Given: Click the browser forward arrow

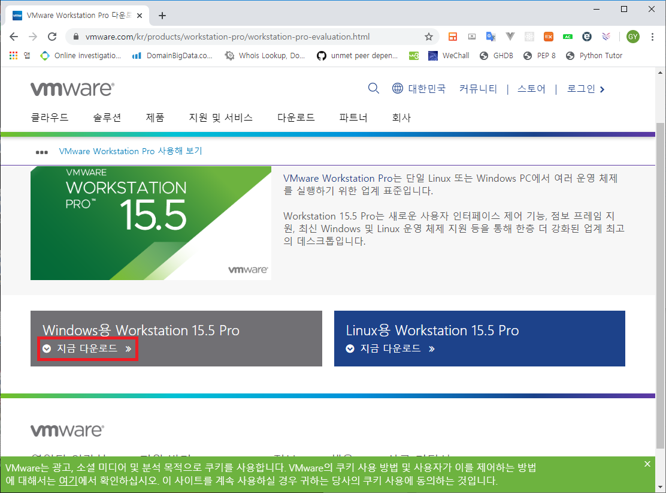Looking at the screenshot, I should click(33, 37).
